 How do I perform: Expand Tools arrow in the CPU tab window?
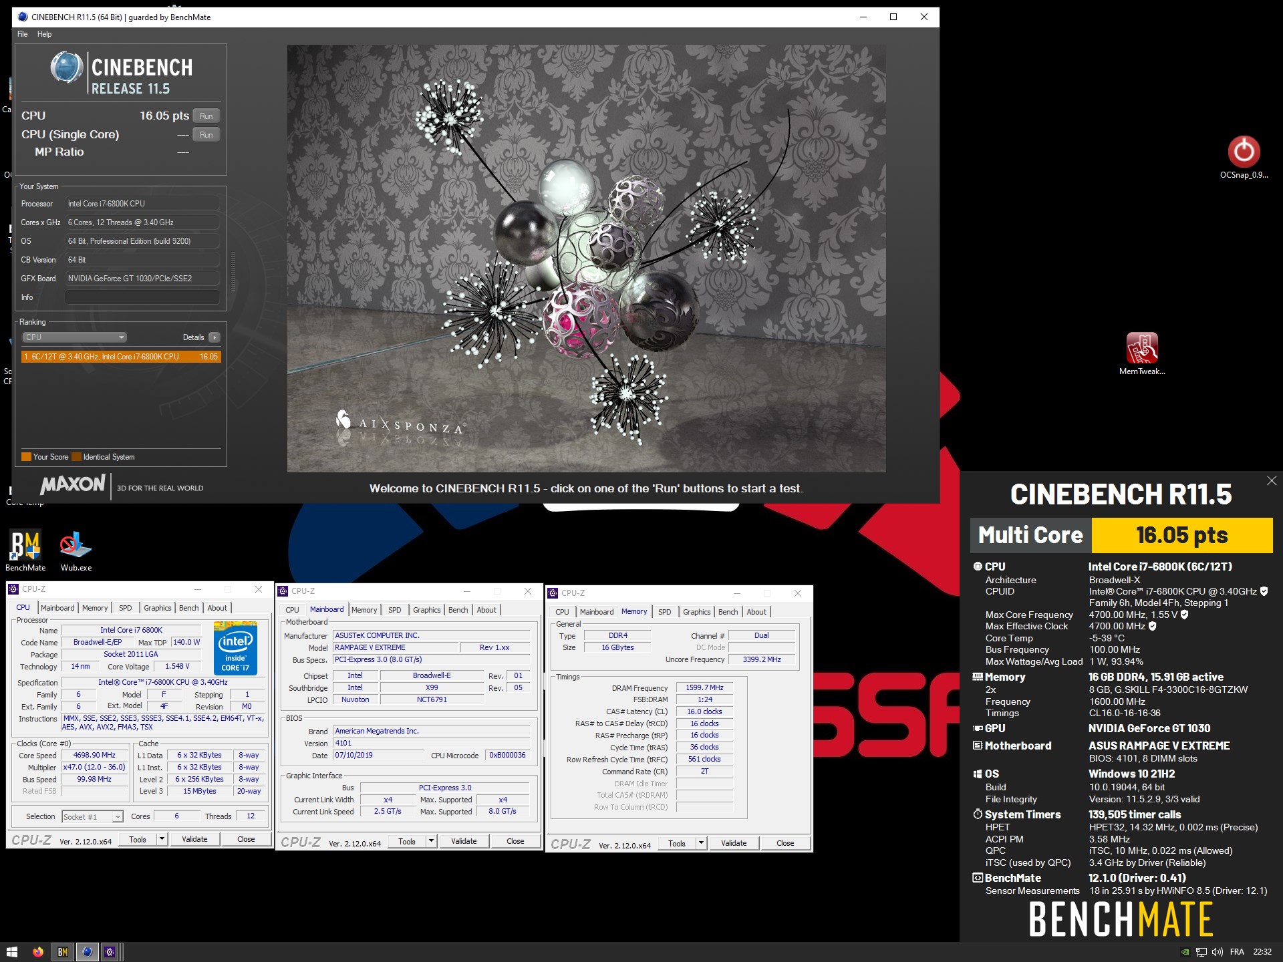pos(162,839)
